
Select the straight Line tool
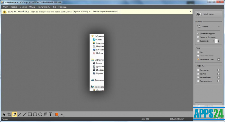[20, 114]
